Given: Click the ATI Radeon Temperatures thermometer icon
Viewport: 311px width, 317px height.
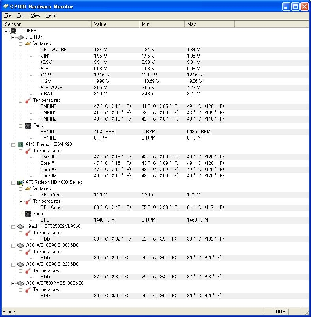Looking at the screenshot, I should click(28, 201).
